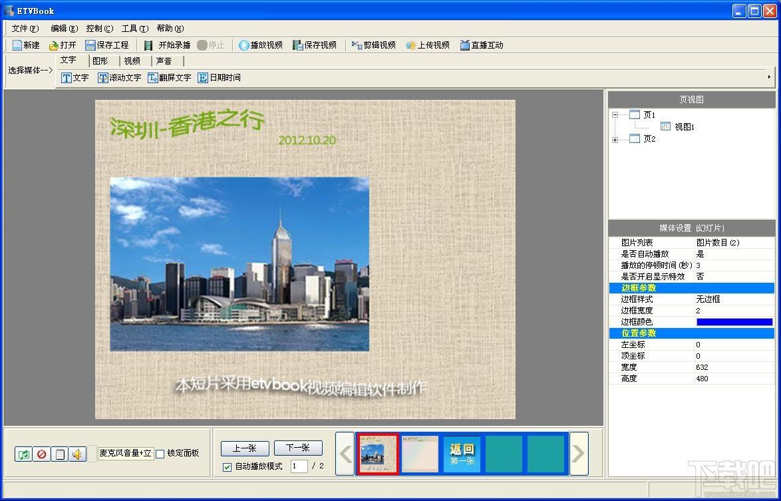Image resolution: width=781 pixels, height=501 pixels.
Task: Switch to 图形 media tab
Action: [x=100, y=61]
